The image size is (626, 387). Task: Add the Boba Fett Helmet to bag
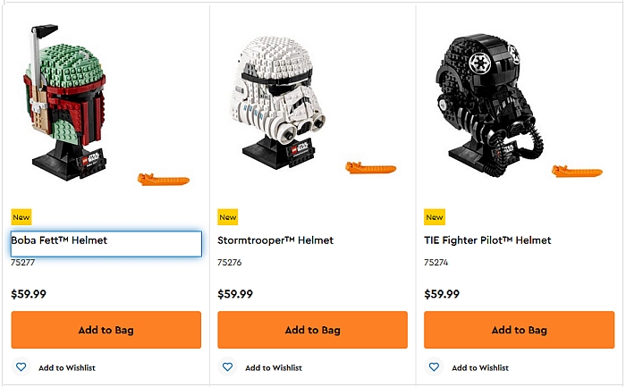106,330
